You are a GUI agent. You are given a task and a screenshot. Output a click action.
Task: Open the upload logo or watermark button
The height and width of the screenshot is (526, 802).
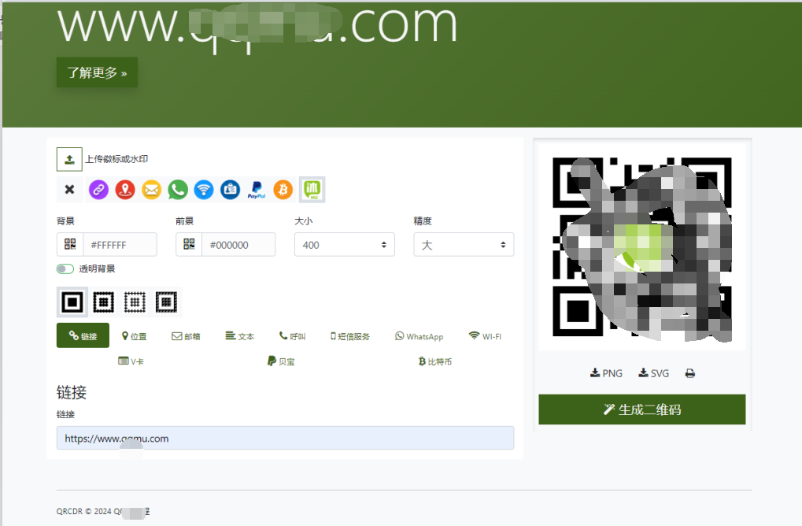[69, 158]
